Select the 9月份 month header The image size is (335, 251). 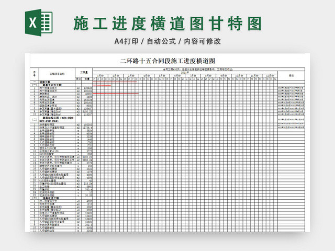(224, 76)
